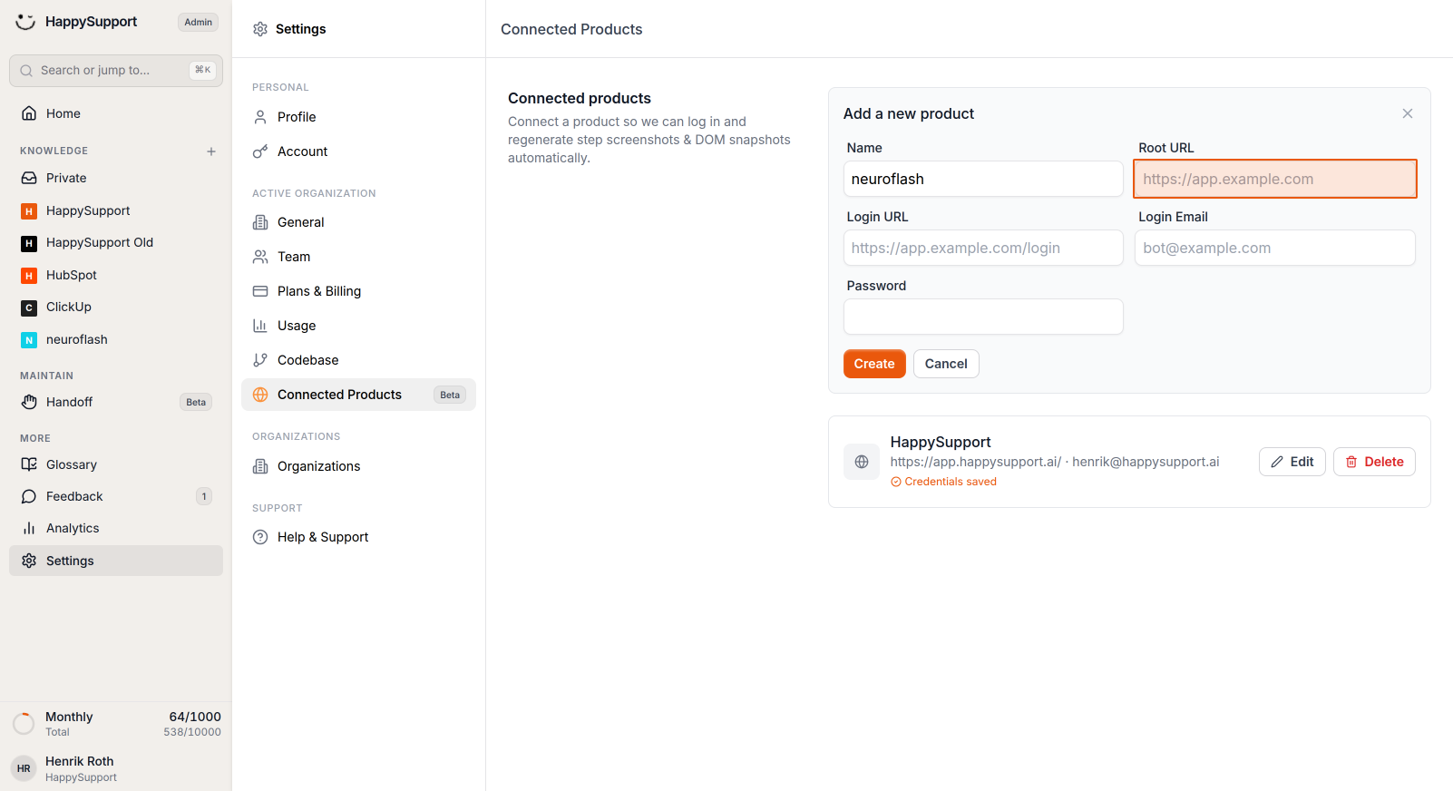Click the Profile person icon
This screenshot has height=791, width=1453.
260,117
